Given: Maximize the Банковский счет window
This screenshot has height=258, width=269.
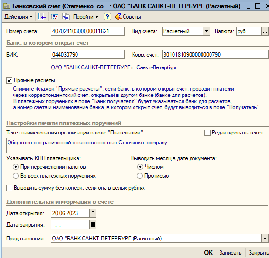Looking at the screenshot, I should tap(258, 6).
